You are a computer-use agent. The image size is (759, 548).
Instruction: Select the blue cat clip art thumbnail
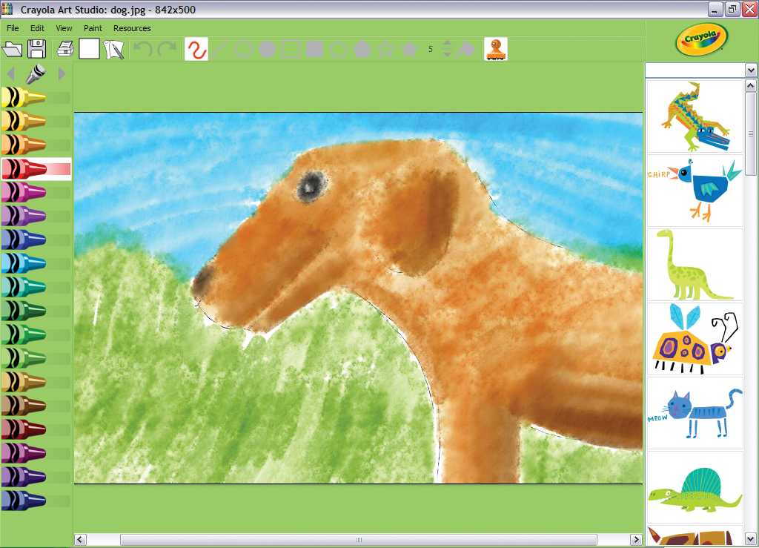pos(695,413)
